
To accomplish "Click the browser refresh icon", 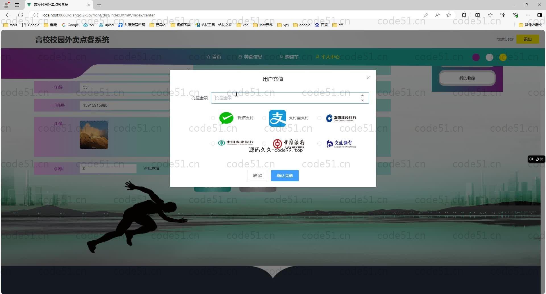I will [x=20, y=15].
